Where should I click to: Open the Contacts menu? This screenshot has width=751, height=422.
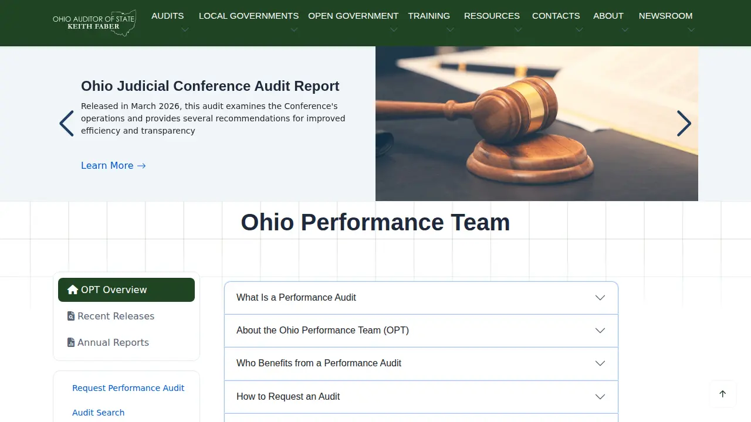coord(556,16)
